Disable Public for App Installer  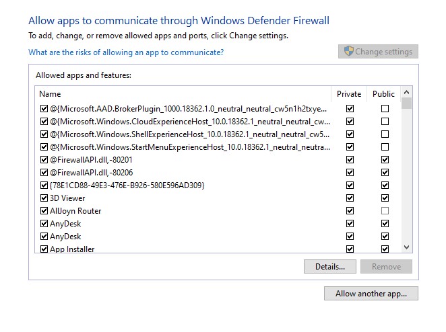point(385,249)
